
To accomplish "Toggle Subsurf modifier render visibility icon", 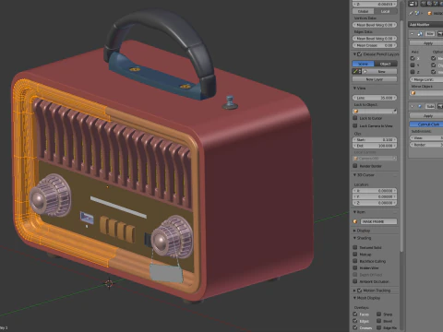I will click(440, 106).
